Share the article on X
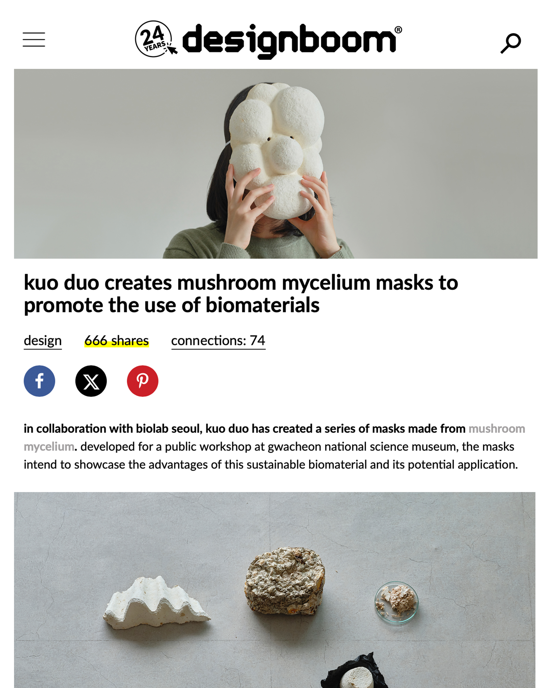This screenshot has width=550, height=688. click(91, 381)
